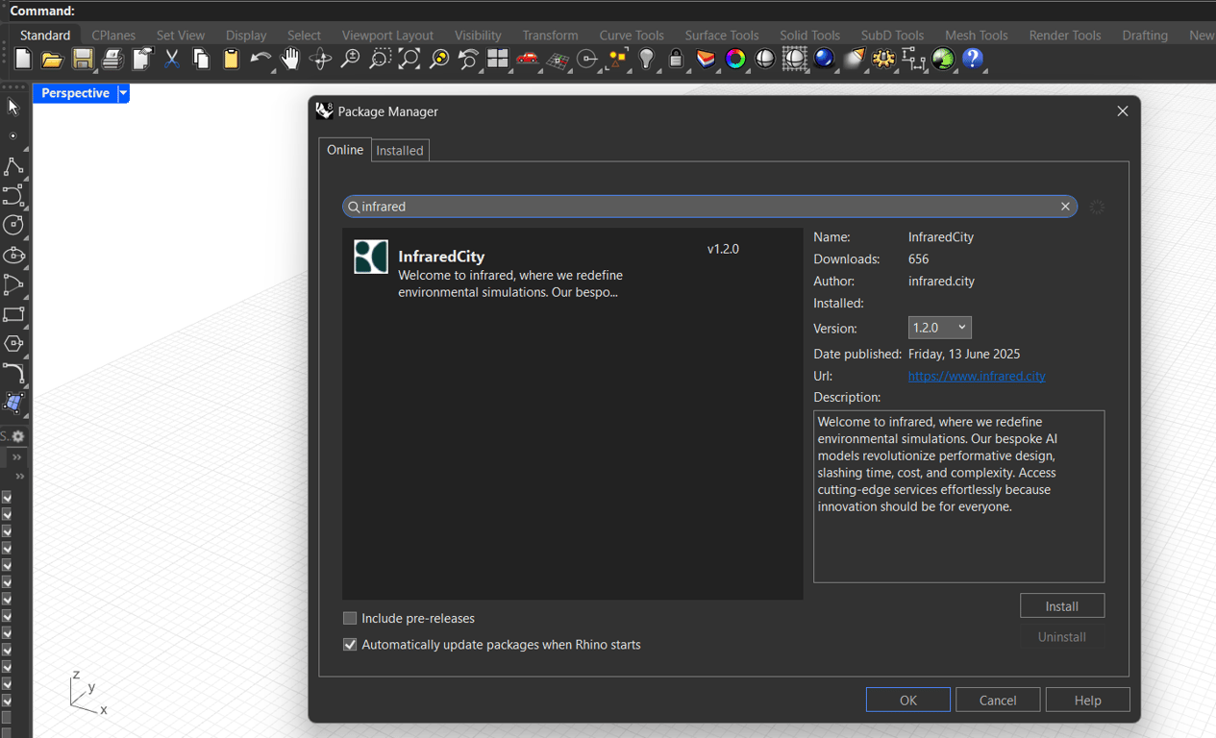
Task: Click the Print icon
Action: (112, 60)
